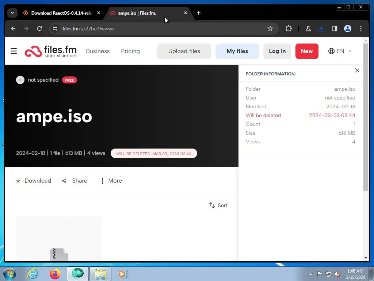
Task: Bookmark this page with the star icon
Action: tap(270, 29)
